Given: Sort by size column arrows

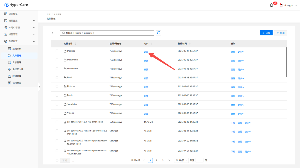Looking at the screenshot, I should pyautogui.click(x=151, y=43).
